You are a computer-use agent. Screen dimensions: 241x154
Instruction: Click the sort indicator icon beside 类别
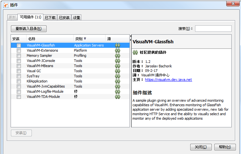[85, 39]
